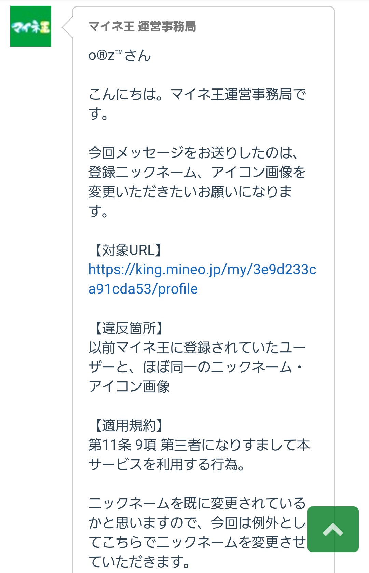Click the 登録ニックネーム、アイコン画像を line

[197, 172]
